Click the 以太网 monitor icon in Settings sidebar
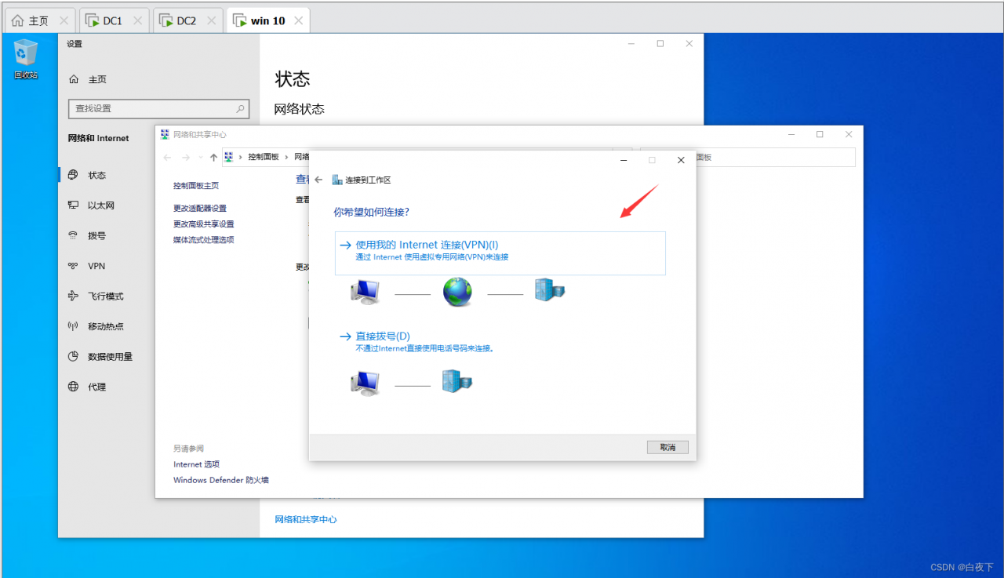 [x=74, y=205]
